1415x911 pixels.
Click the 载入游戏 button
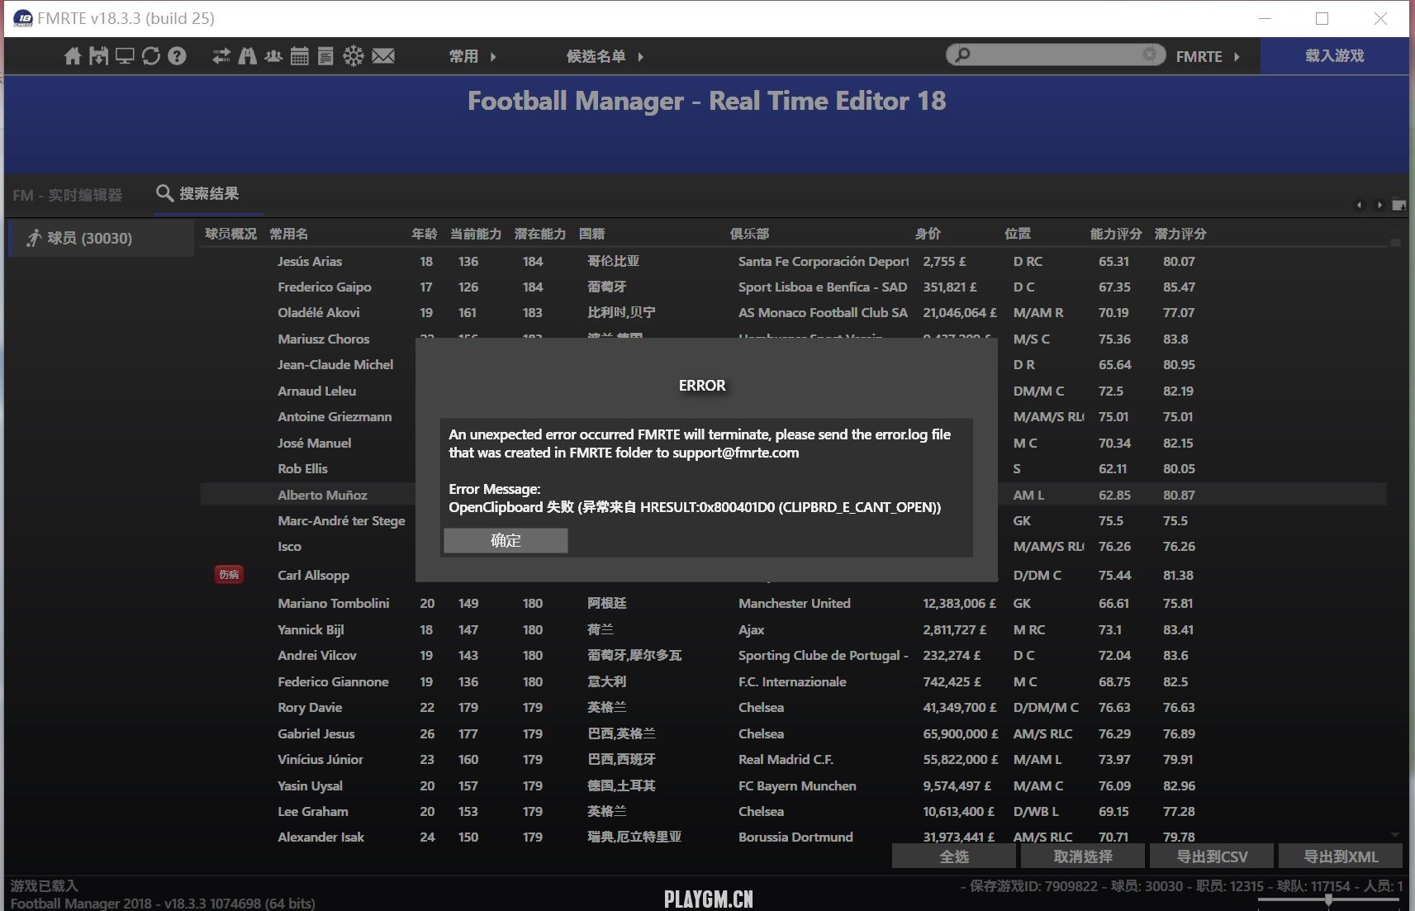[1335, 55]
